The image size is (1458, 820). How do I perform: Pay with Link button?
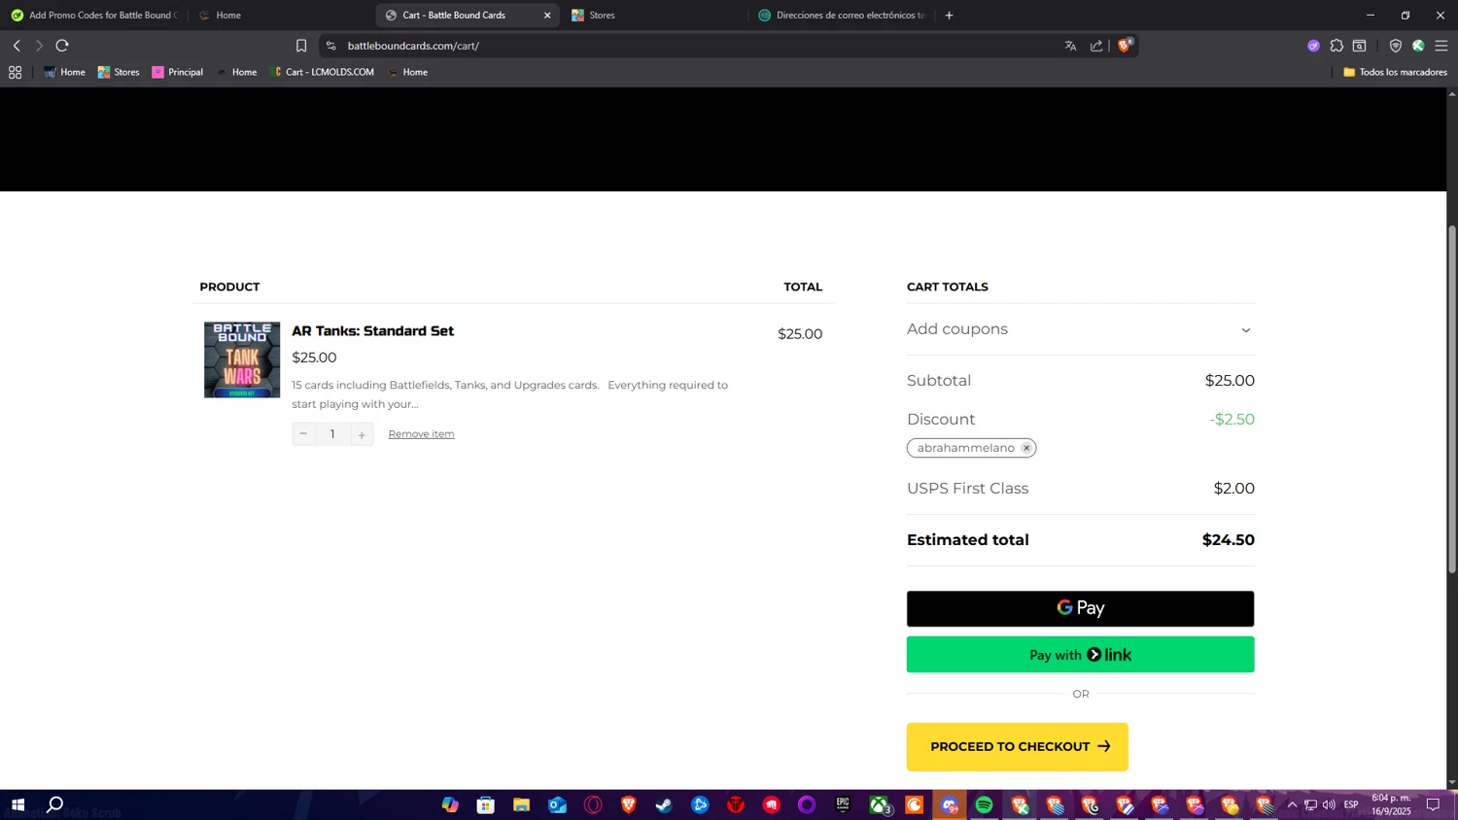tap(1080, 655)
